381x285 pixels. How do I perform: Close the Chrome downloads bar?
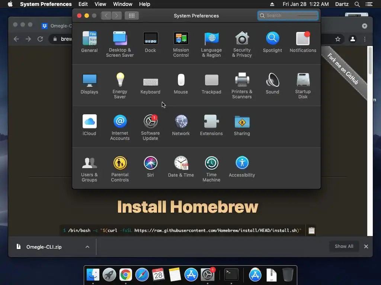[x=366, y=246]
